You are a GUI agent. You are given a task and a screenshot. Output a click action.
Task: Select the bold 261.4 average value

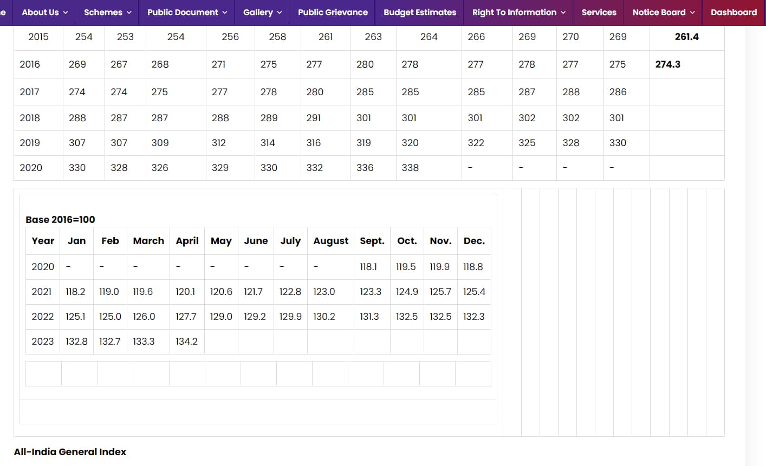(x=686, y=37)
